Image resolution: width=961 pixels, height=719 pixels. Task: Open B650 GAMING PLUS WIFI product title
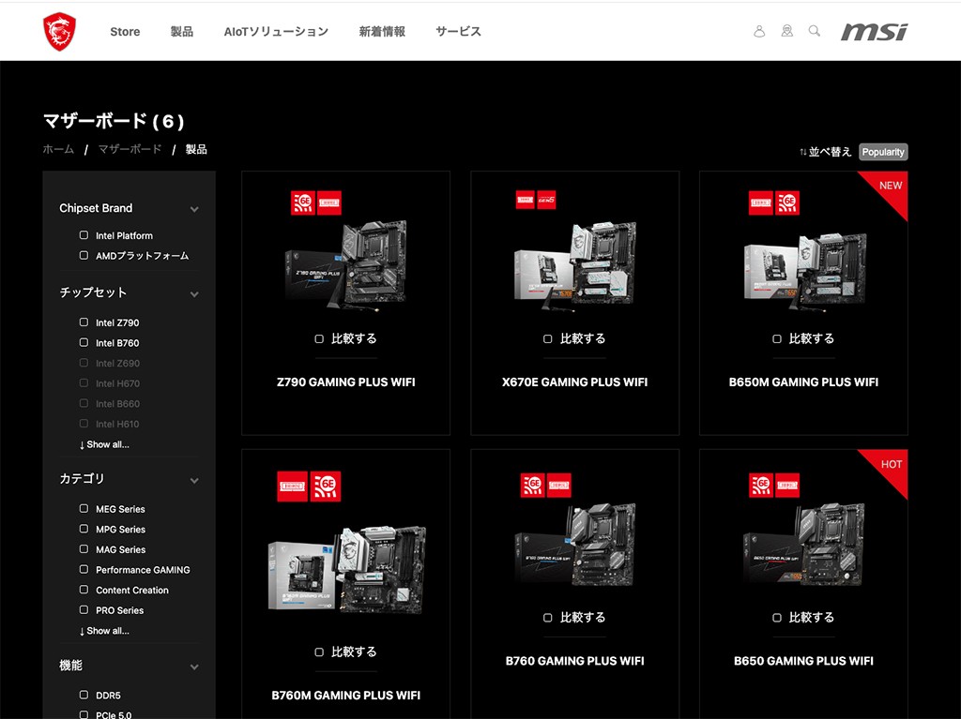[803, 661]
